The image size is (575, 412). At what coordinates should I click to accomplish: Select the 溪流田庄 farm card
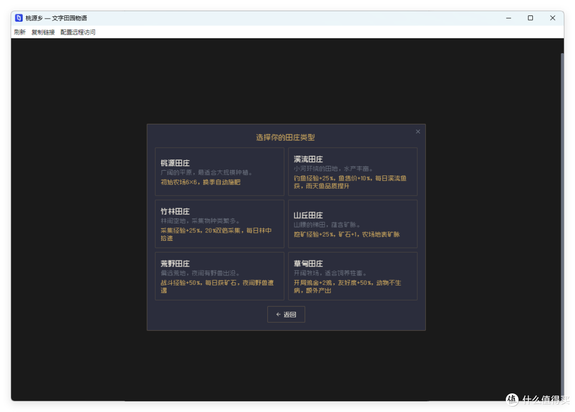(x=352, y=171)
